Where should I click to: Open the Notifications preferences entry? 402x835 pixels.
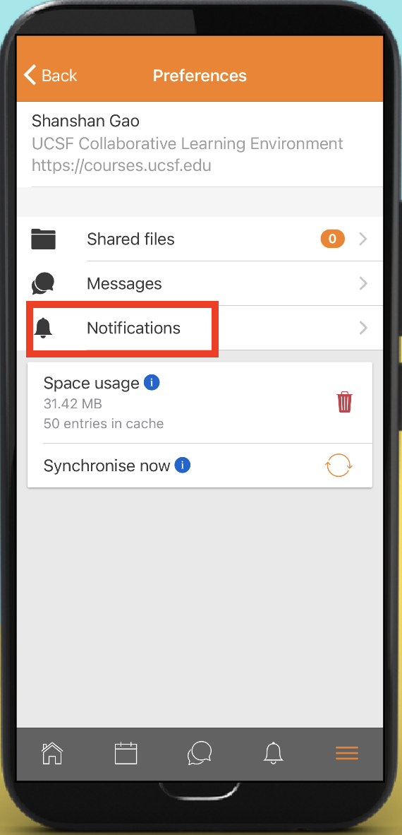(200, 328)
